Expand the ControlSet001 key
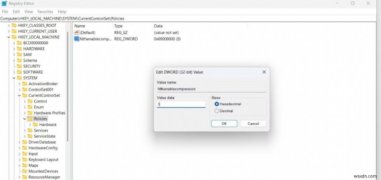 20,90
